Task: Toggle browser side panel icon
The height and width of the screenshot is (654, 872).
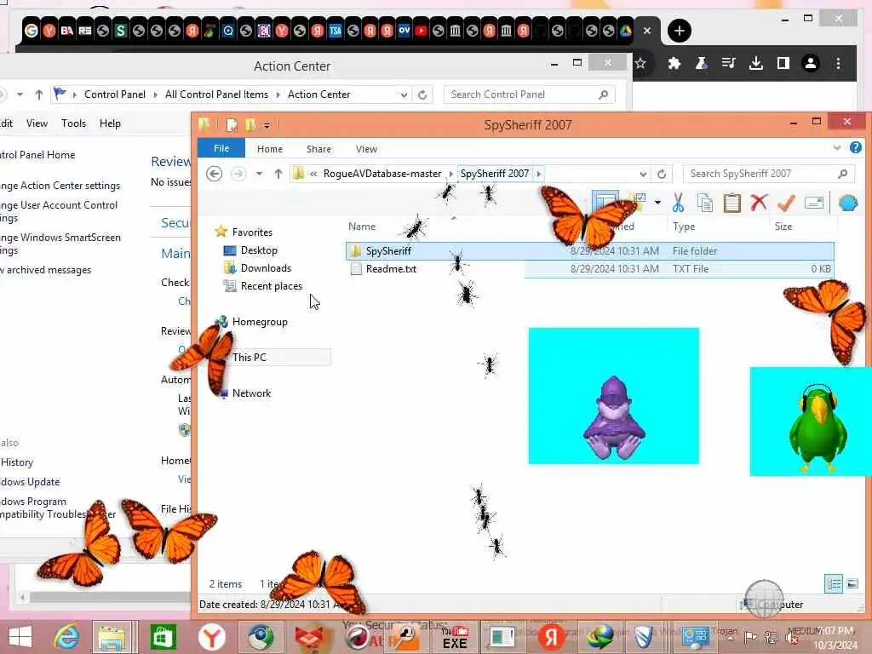Action: click(783, 63)
